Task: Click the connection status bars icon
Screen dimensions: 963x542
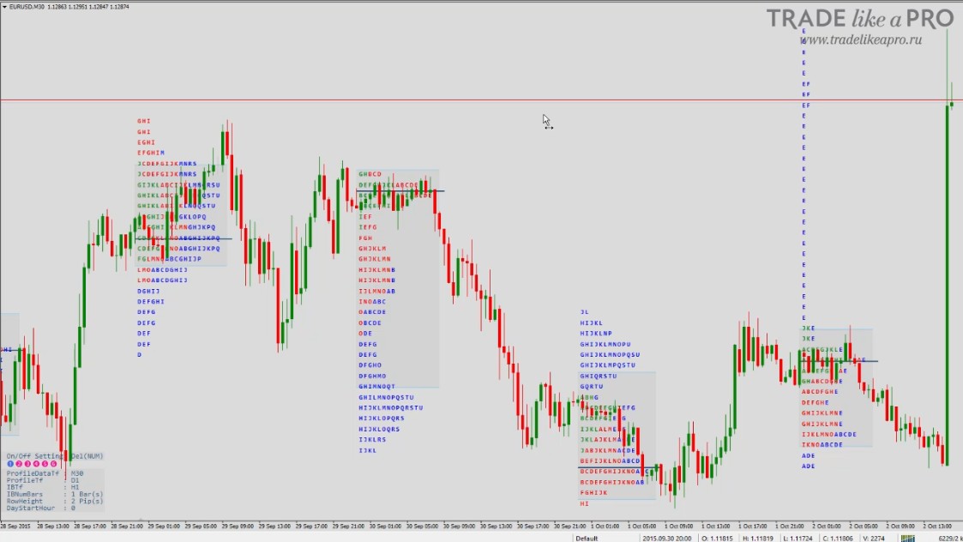Action: coord(908,539)
